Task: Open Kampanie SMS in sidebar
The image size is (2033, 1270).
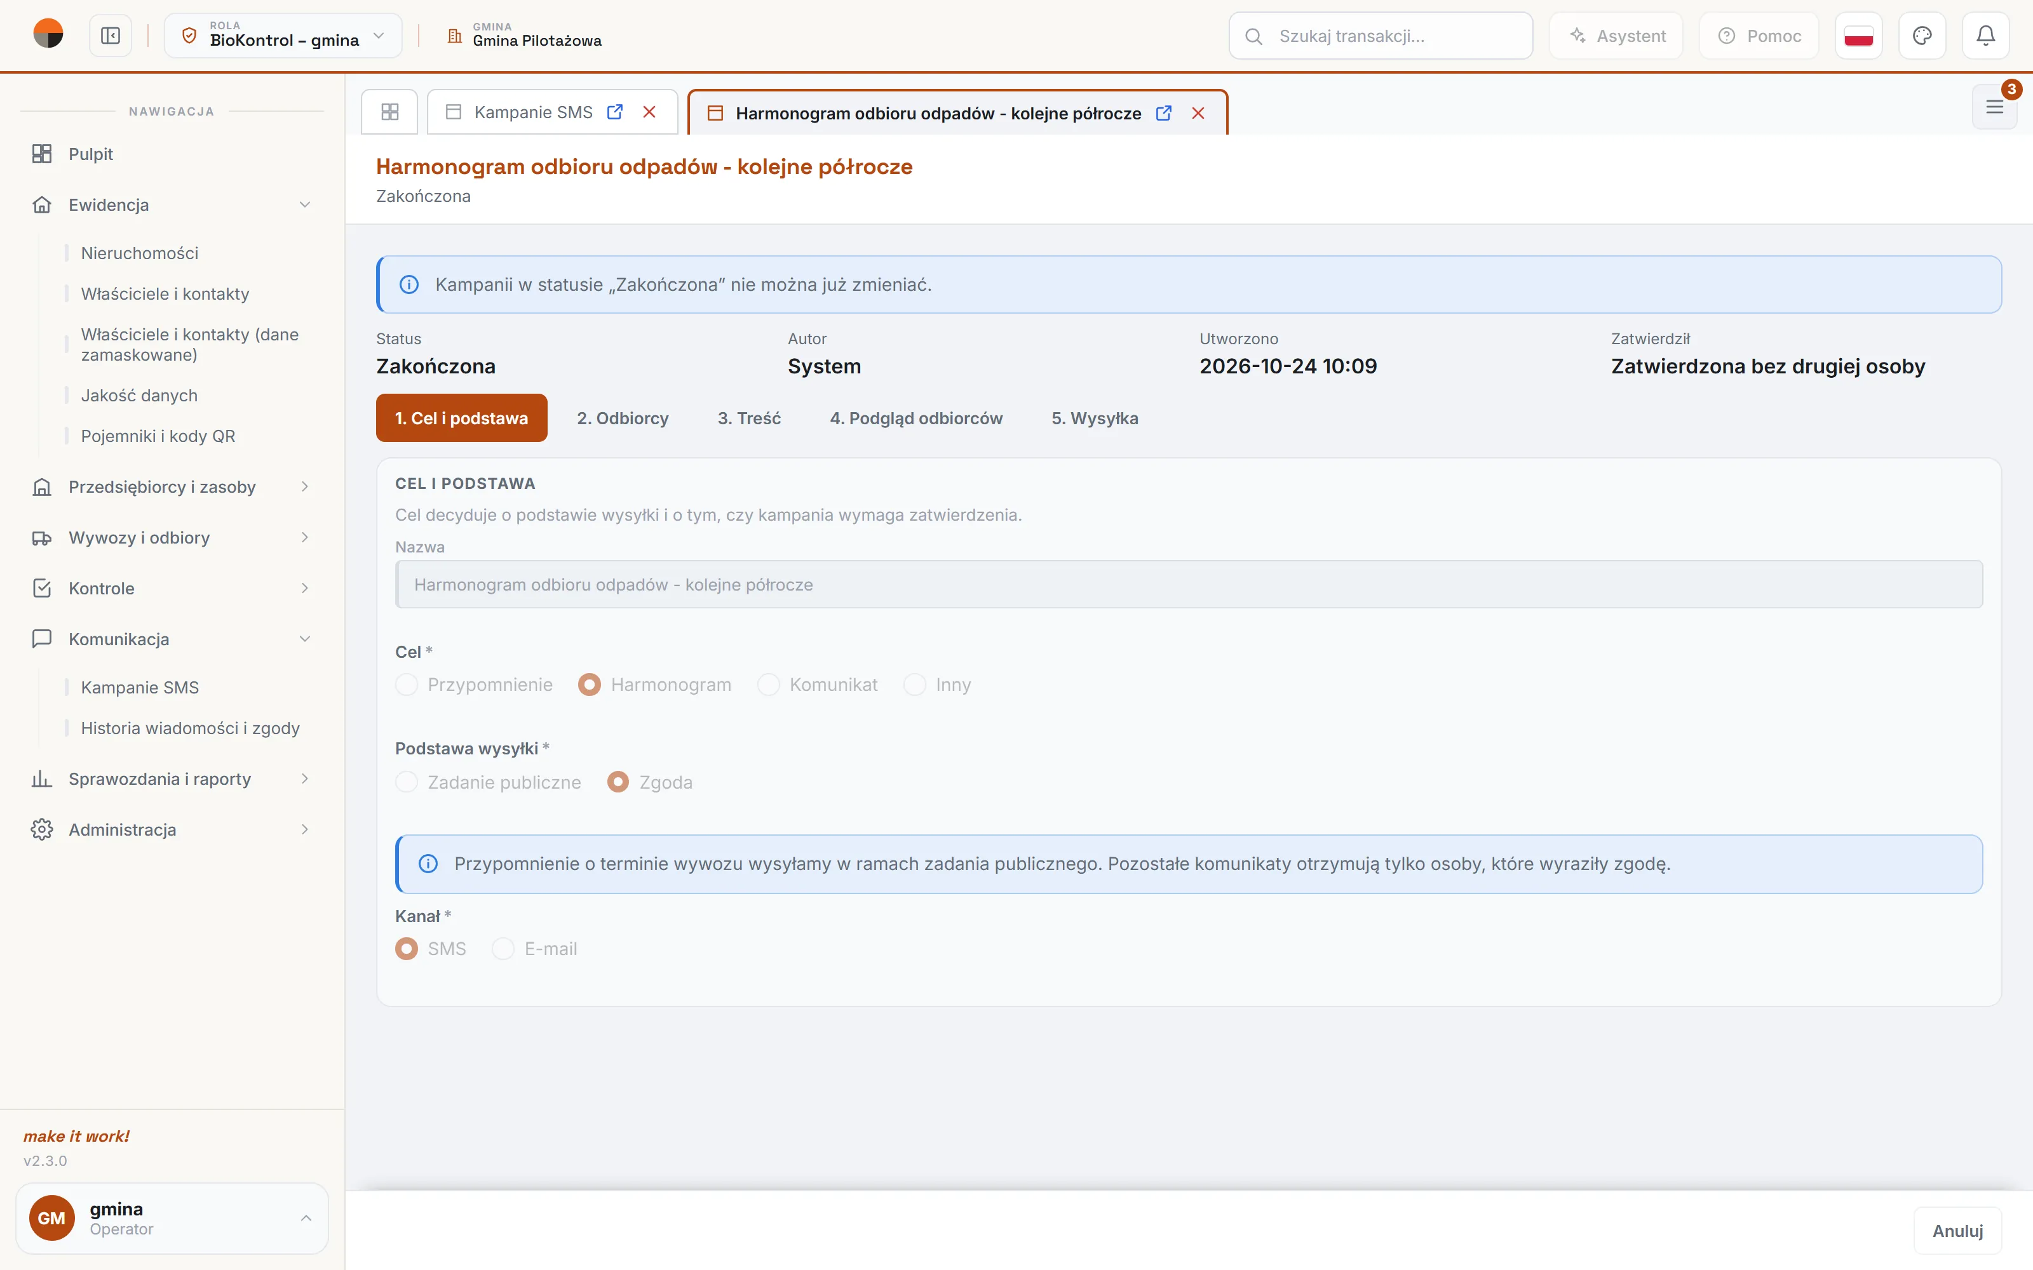Action: (x=140, y=687)
